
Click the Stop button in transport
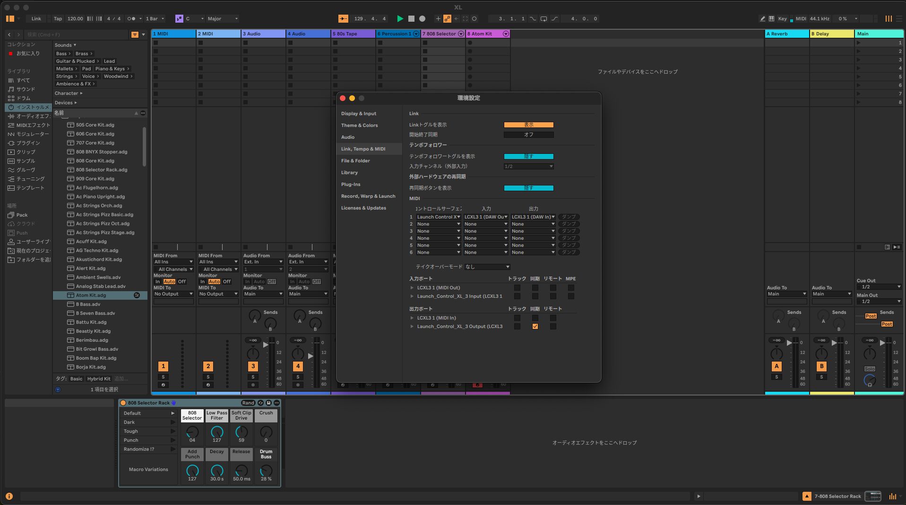point(411,19)
